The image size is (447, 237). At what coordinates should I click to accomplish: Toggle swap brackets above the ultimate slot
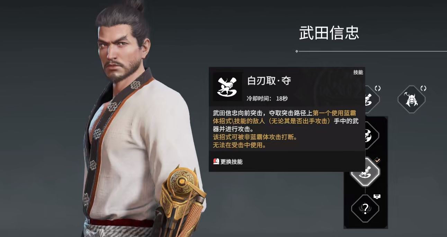[x=423, y=88]
